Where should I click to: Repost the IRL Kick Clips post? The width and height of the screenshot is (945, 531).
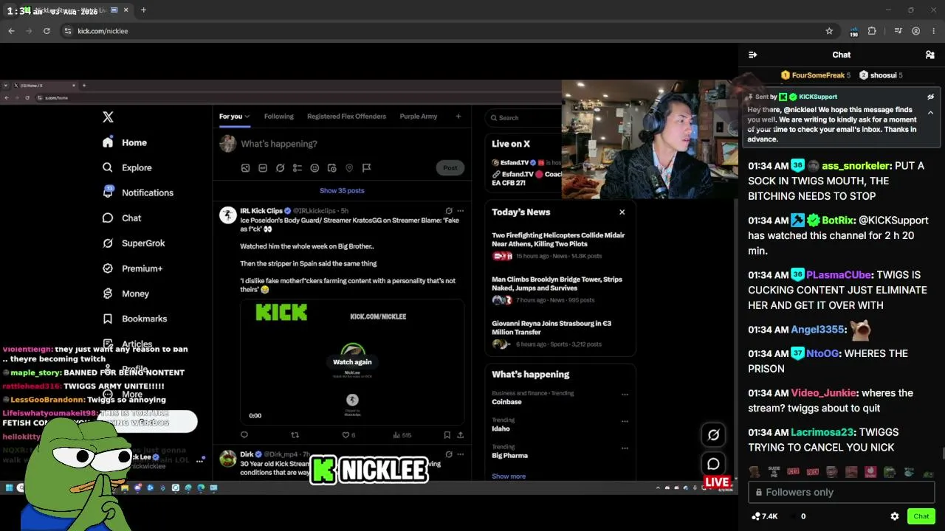(295, 435)
